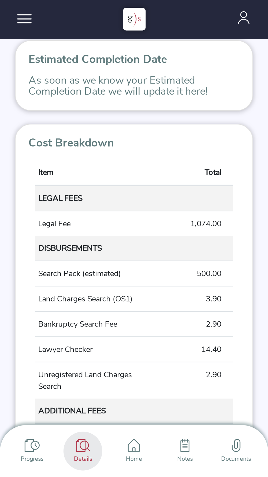Switch to the Progress tab label
Screen dimensions: 268x477
[32, 459]
